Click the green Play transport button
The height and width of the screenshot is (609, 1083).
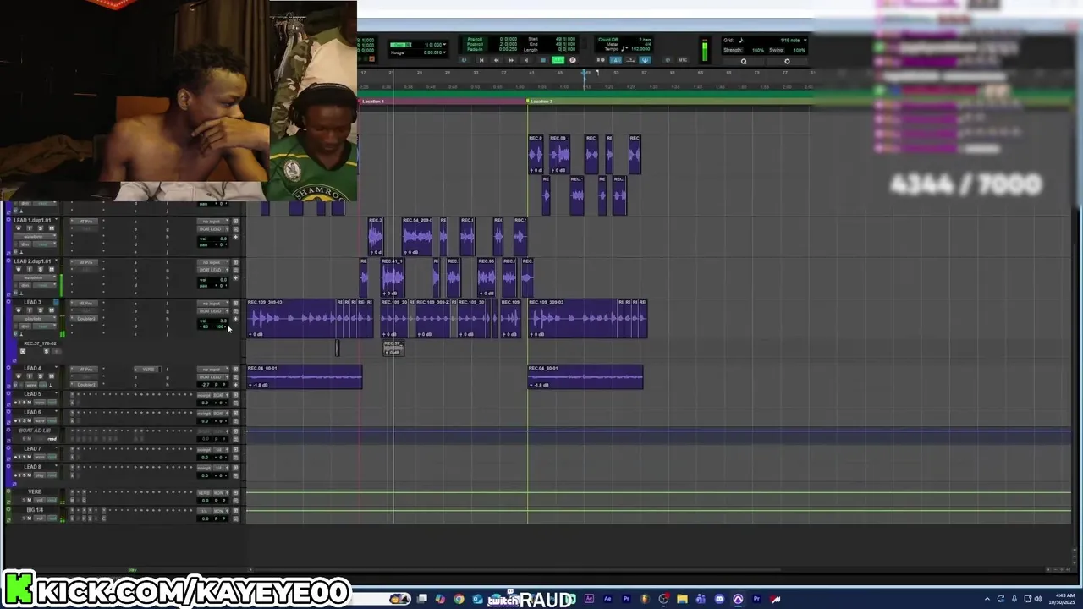tap(558, 60)
